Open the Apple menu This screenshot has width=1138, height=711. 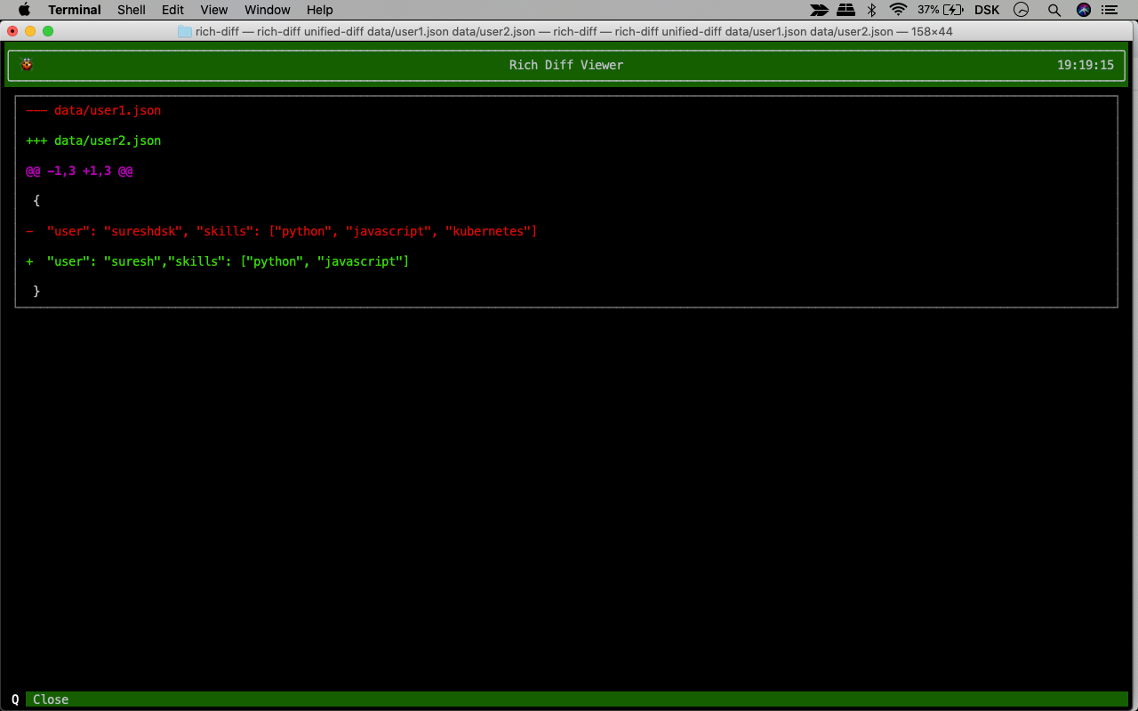pyautogui.click(x=23, y=10)
